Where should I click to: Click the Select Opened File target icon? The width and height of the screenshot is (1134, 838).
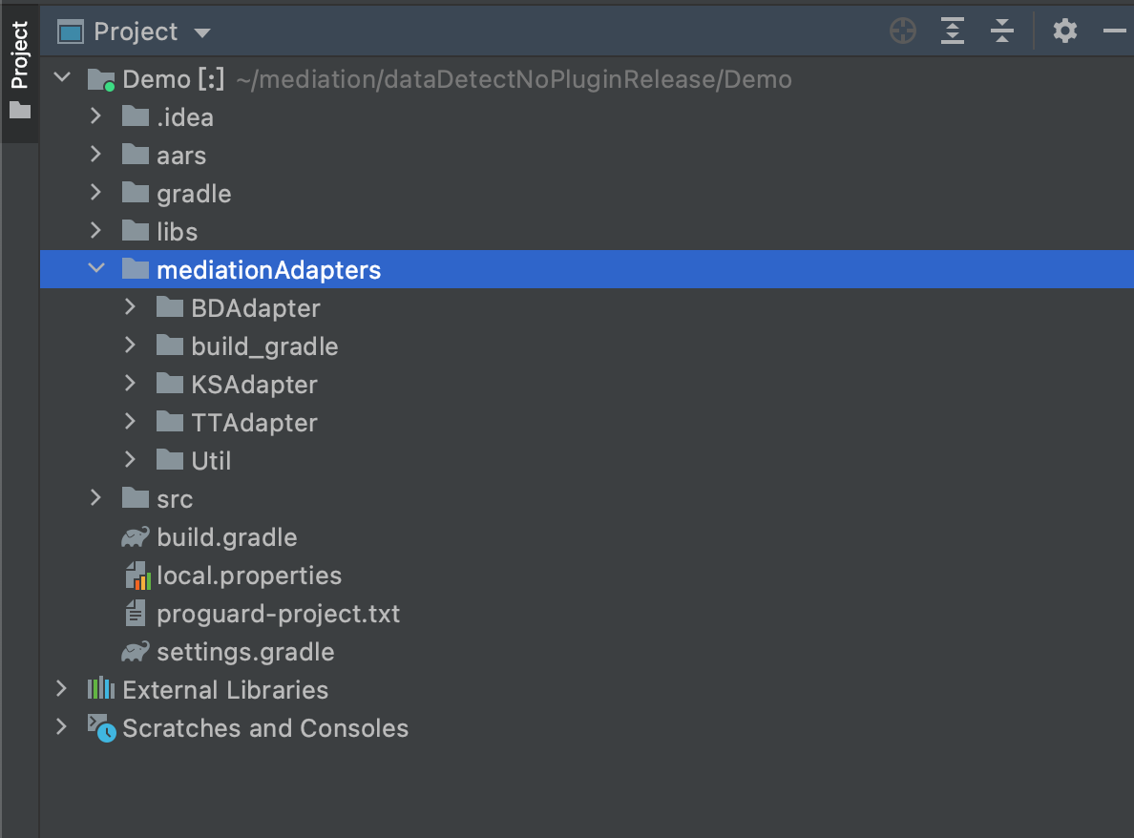tap(902, 31)
